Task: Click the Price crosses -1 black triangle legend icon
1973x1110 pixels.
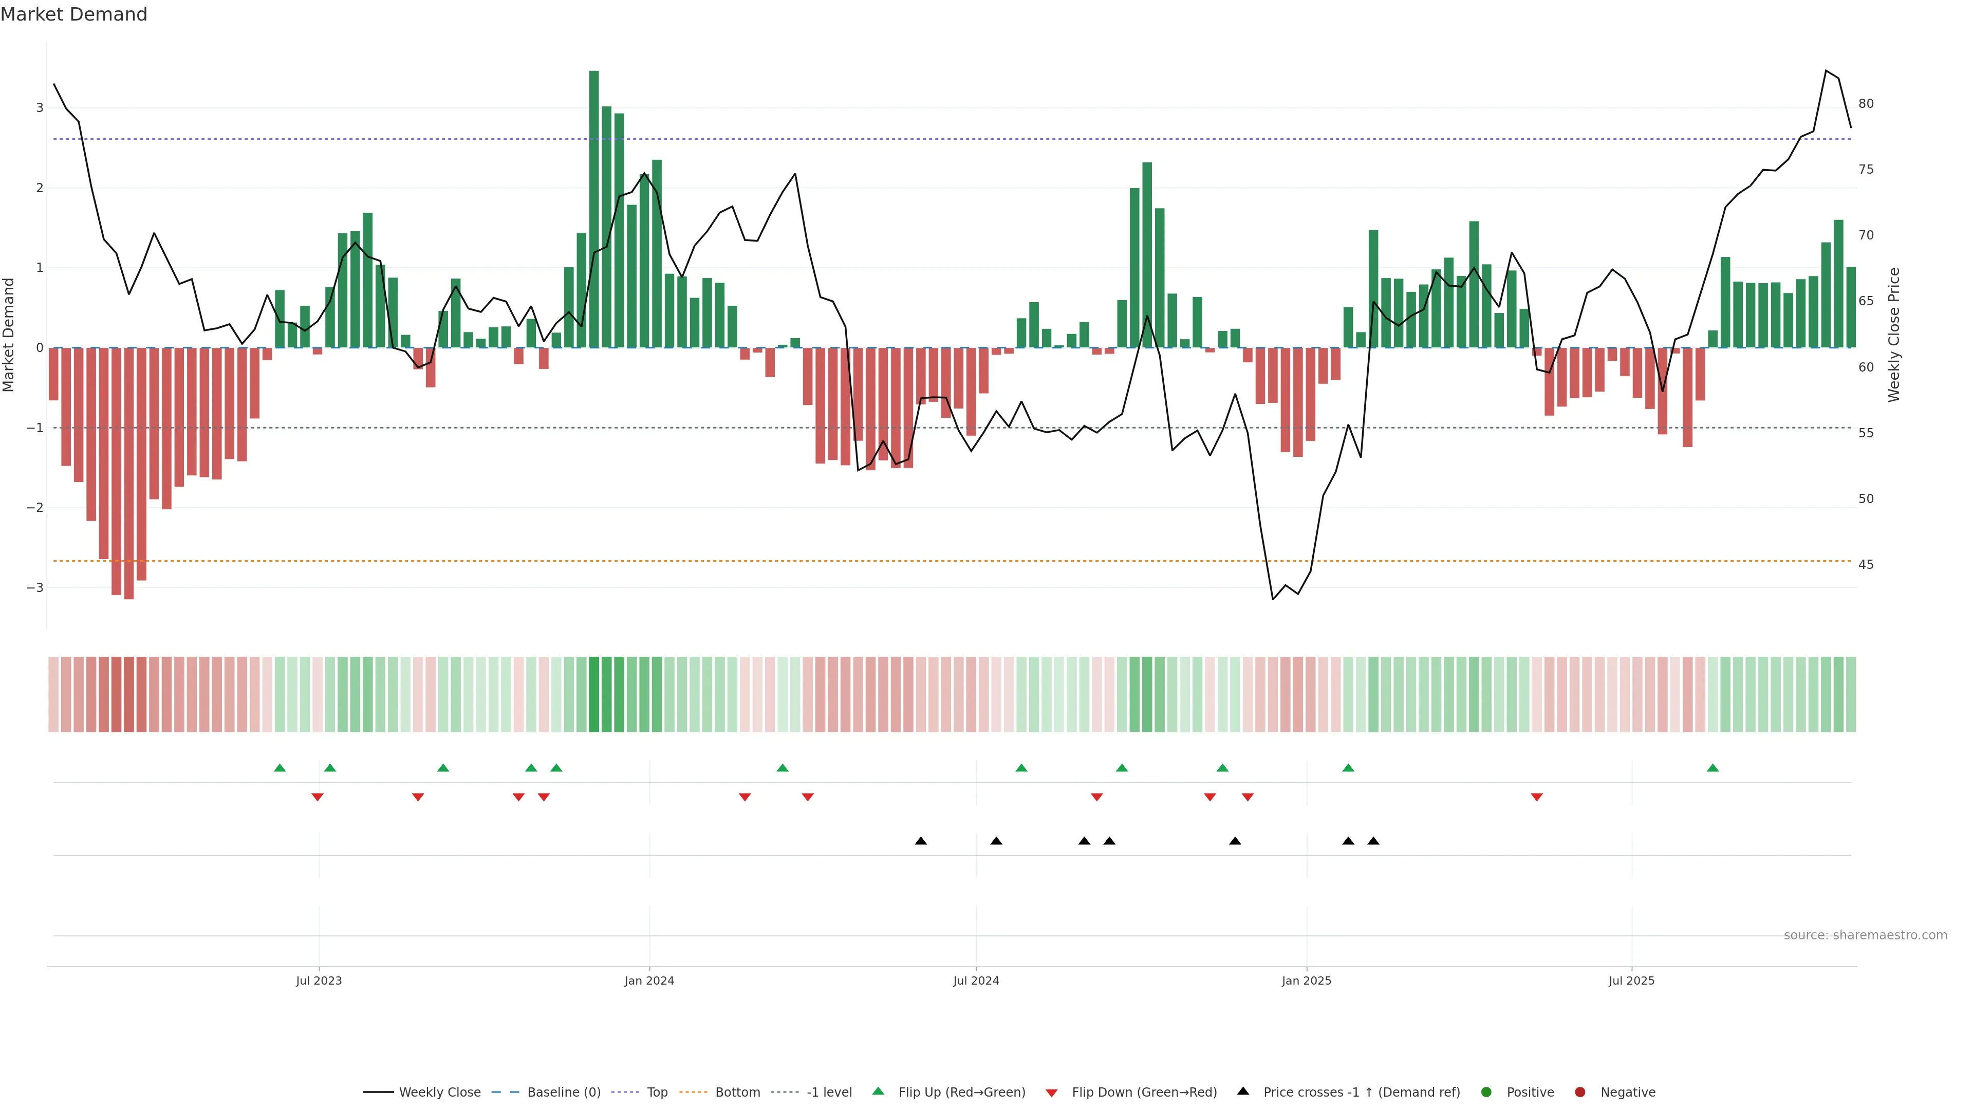Action: (1243, 1091)
